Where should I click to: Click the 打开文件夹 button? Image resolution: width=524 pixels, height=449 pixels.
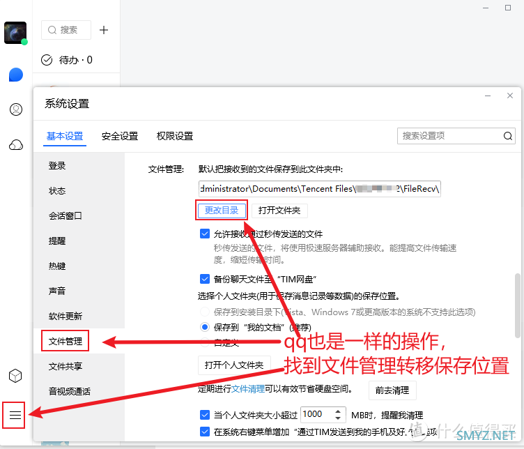tap(279, 211)
